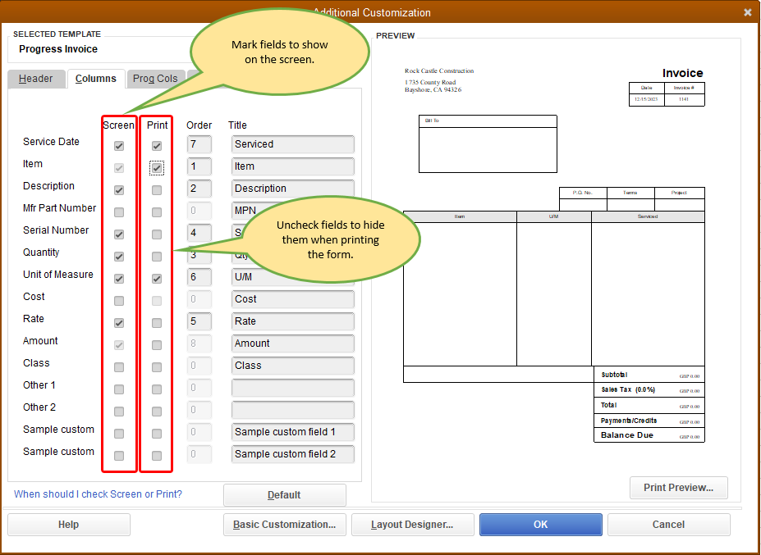Switch to the Header tab
761x555 pixels.
pyautogui.click(x=36, y=79)
